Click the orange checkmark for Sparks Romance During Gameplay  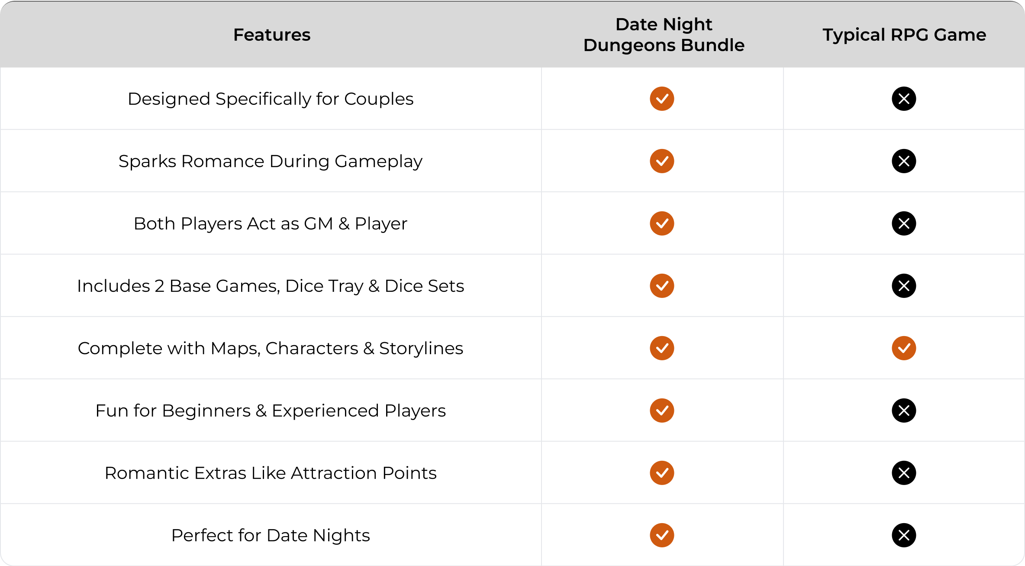tap(662, 161)
